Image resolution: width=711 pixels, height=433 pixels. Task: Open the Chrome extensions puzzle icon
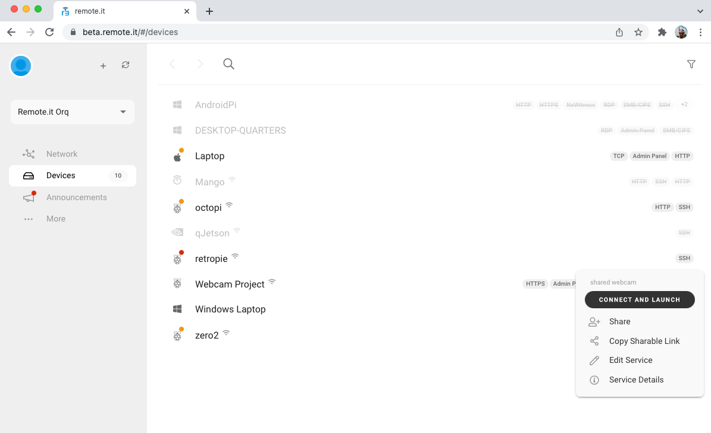662,32
